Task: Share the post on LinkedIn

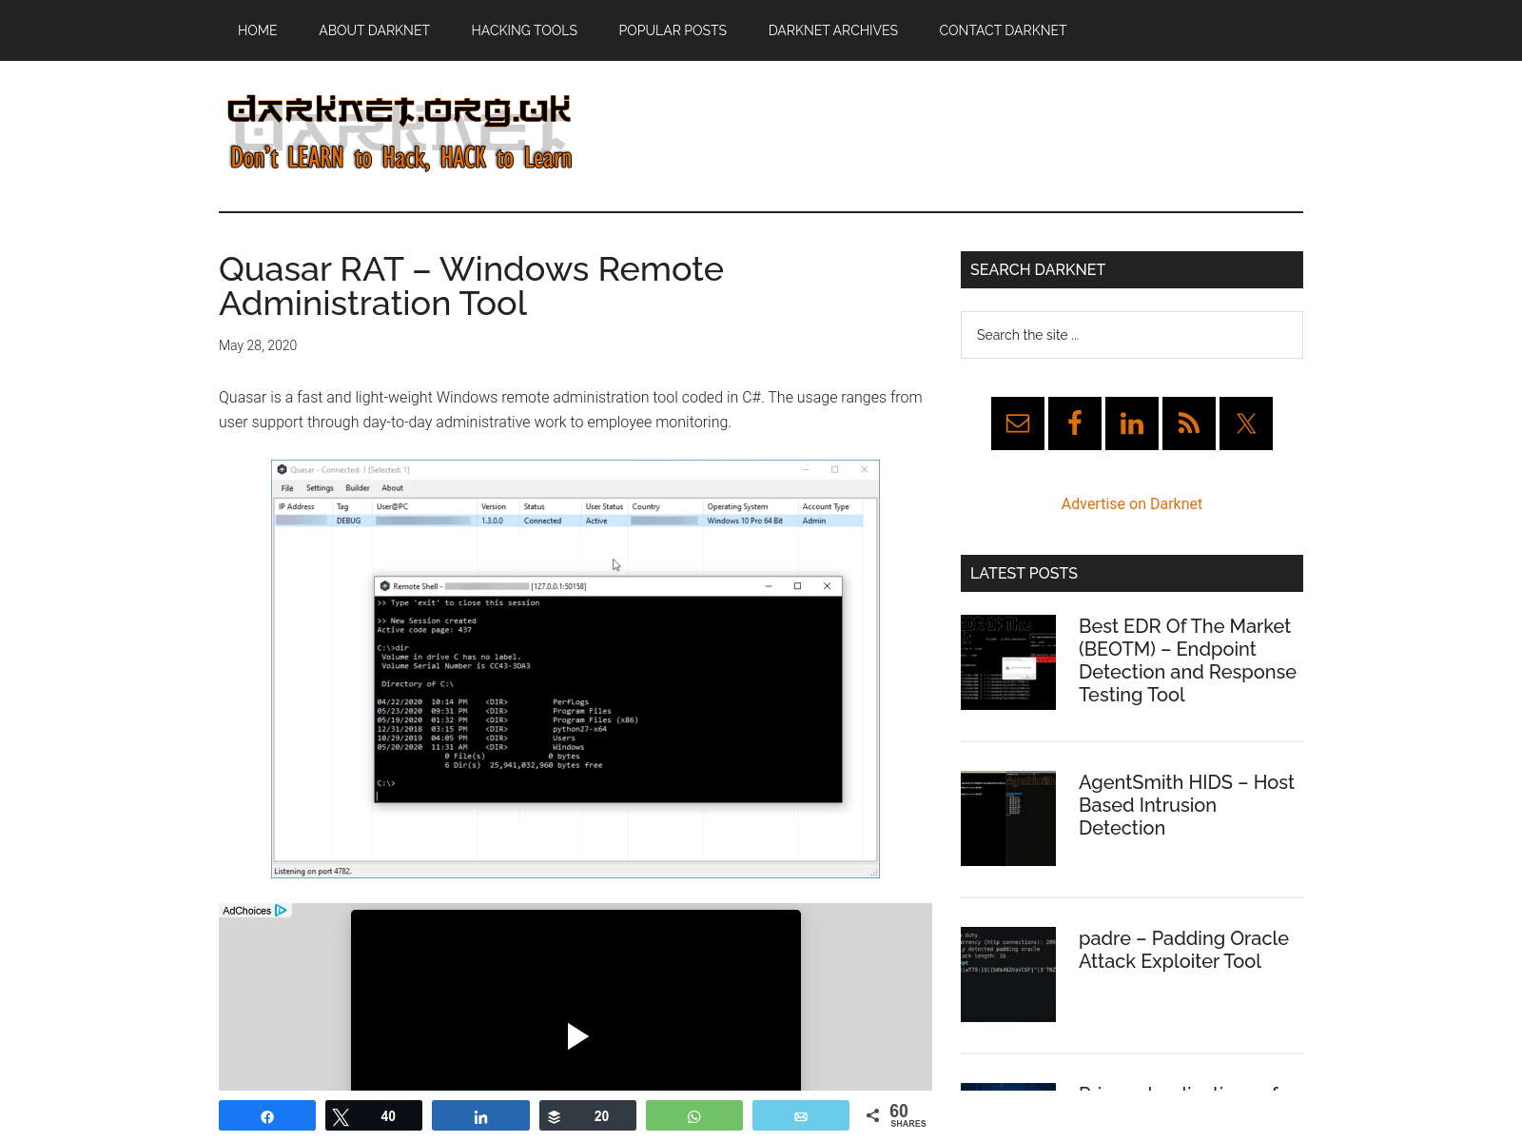Action: tap(480, 1115)
